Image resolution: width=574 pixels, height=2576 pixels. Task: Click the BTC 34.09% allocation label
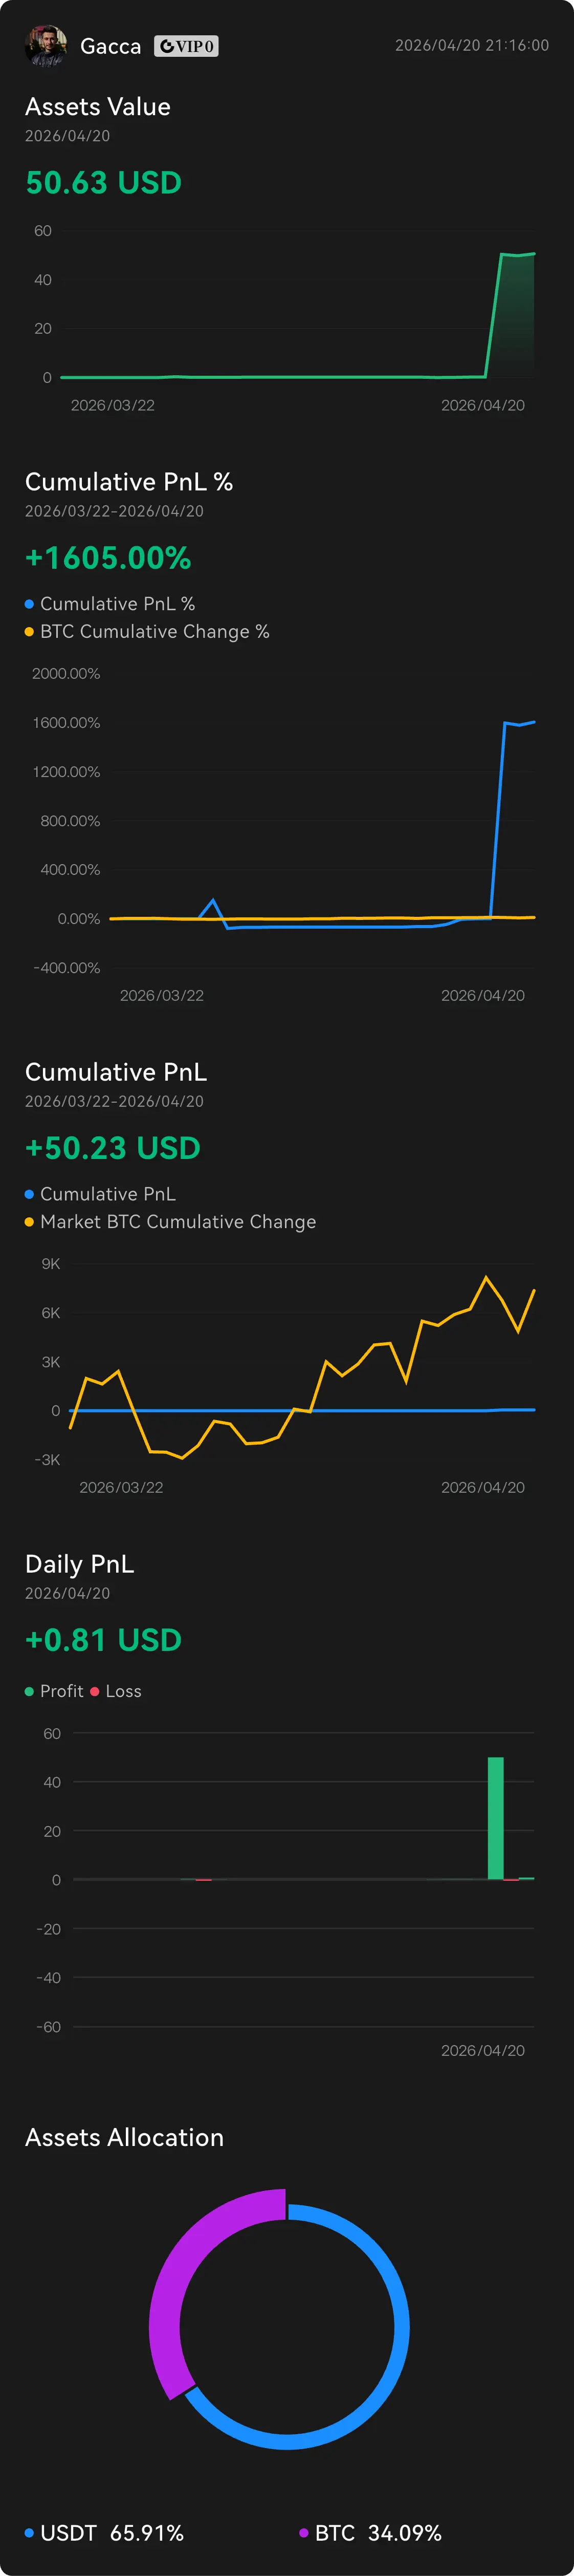[x=378, y=2533]
